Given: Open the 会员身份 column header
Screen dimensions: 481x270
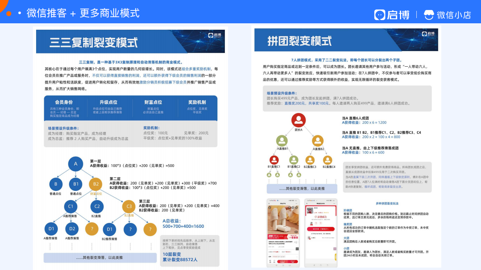Looking at the screenshot, I should (64, 102).
